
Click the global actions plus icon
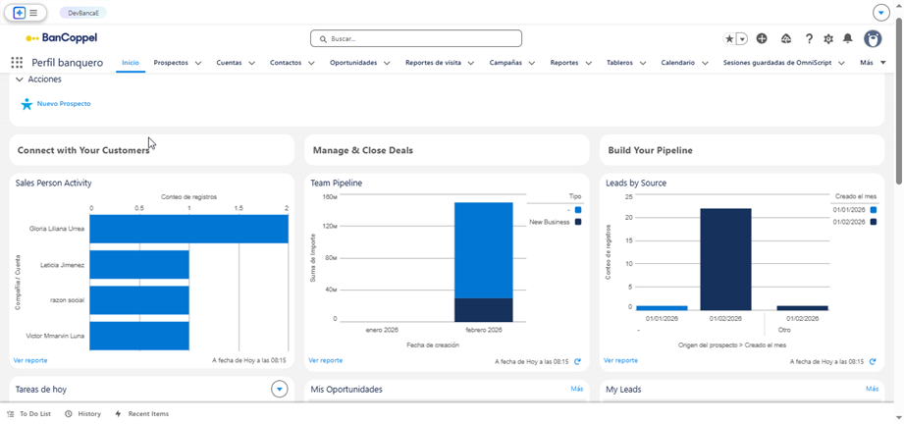(762, 39)
